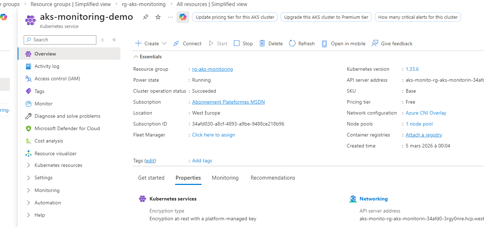Screen dimensions: 484x227
Task: Stop the AKS cluster
Action: (243, 43)
